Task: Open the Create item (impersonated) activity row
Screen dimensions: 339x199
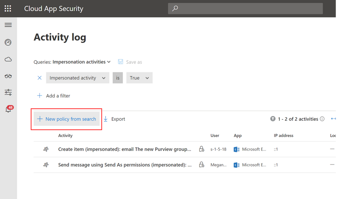Action: tap(125, 149)
